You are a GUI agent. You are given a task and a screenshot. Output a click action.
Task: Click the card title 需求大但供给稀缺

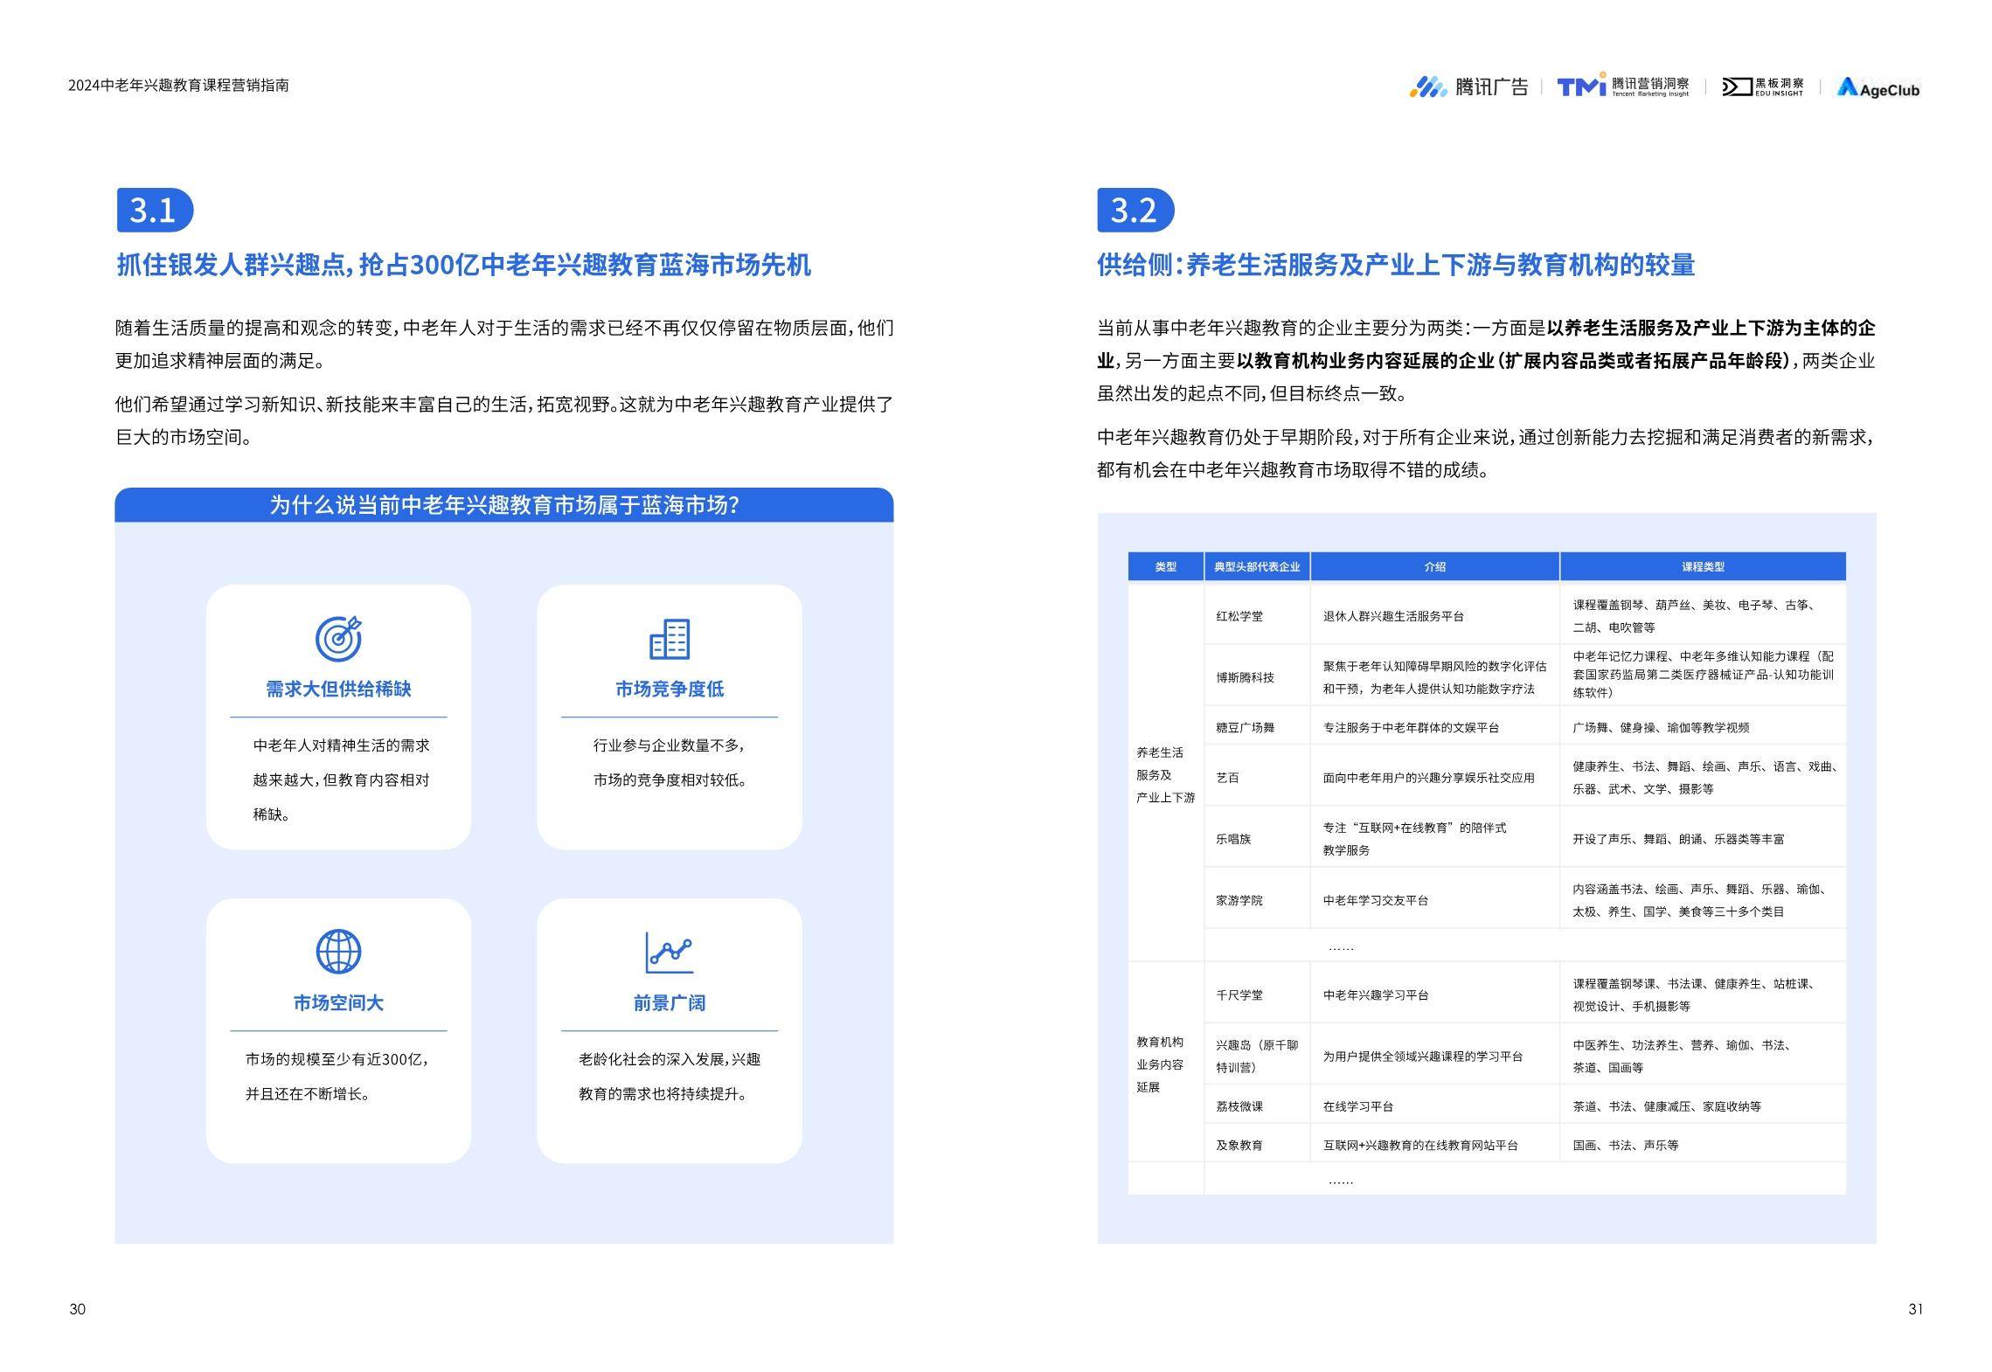[338, 689]
